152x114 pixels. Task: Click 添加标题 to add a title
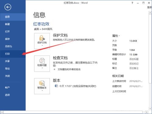coord(134,59)
